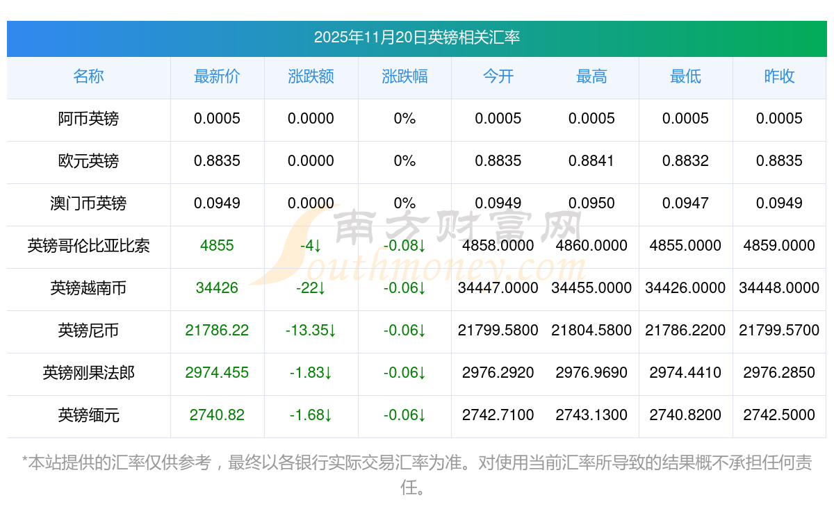This screenshot has height=509, width=834.
Task: Open the 英镑哥伦比亚比索 currency pair
Action: [x=88, y=246]
